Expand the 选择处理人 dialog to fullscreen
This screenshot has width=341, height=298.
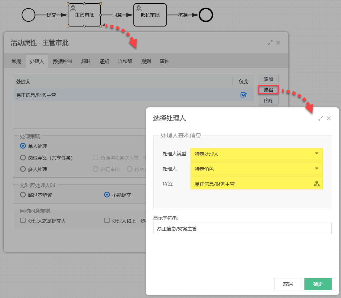tap(320, 118)
